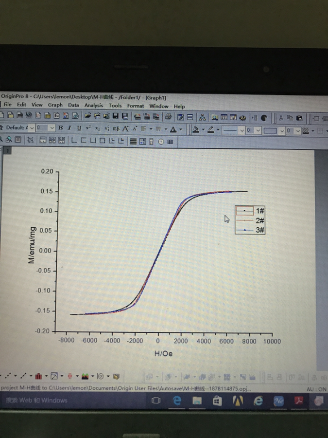Toggle Underline text formatting
This screenshot has height=438, width=328.
pyautogui.click(x=79, y=128)
